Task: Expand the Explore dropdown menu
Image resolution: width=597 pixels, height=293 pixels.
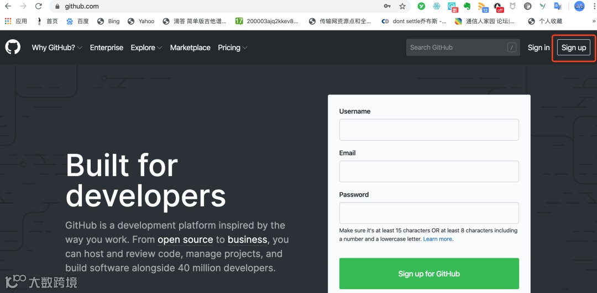Action: [146, 47]
